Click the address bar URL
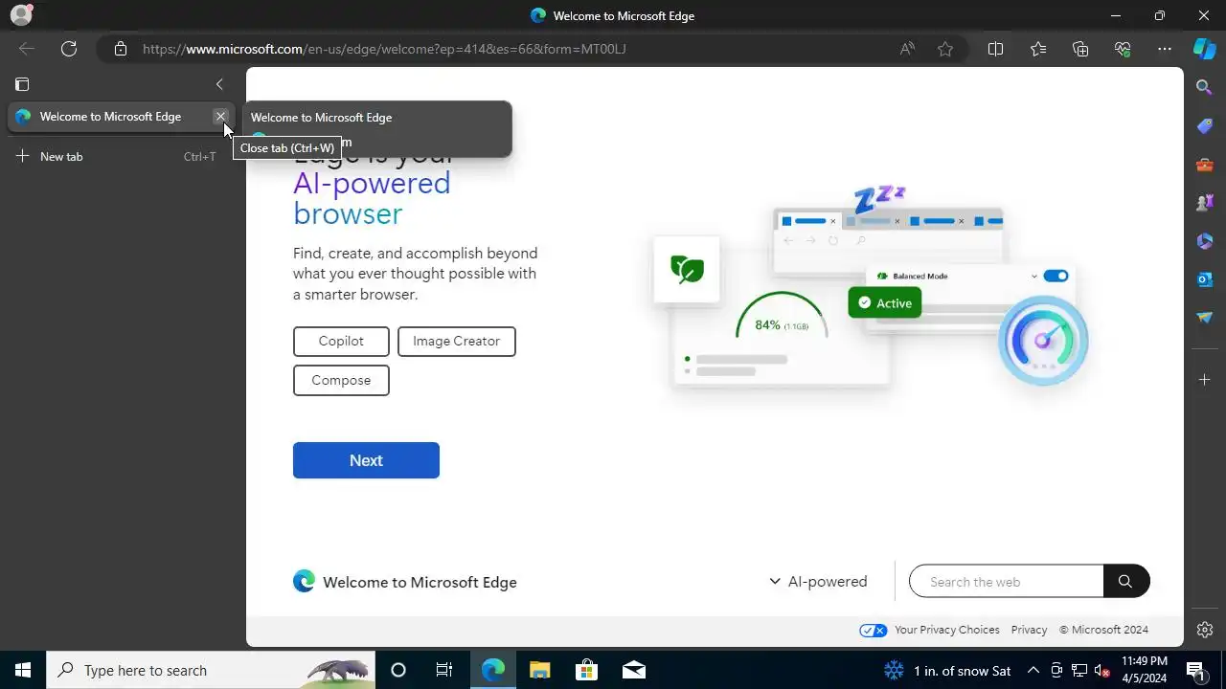Viewport: 1226px width, 689px height. pos(384,49)
